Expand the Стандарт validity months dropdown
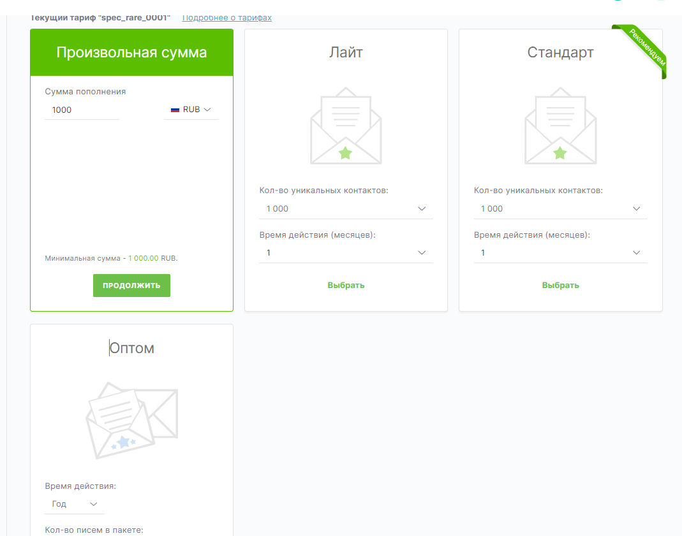The height and width of the screenshot is (536, 682). [x=560, y=253]
